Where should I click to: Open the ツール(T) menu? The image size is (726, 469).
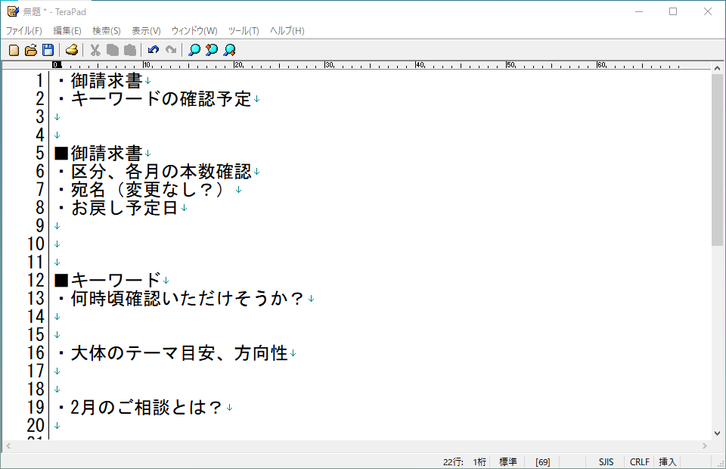coord(244,30)
